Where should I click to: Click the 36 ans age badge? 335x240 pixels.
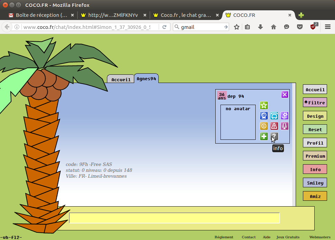222,96
